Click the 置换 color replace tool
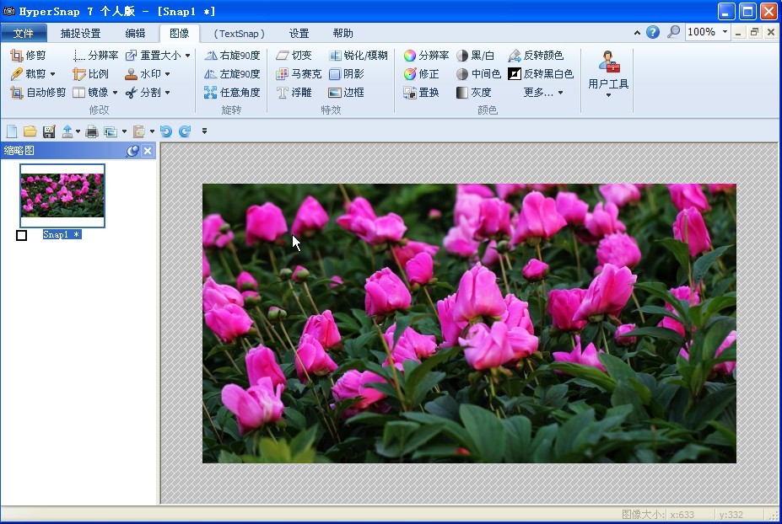The height and width of the screenshot is (524, 782). (x=422, y=92)
